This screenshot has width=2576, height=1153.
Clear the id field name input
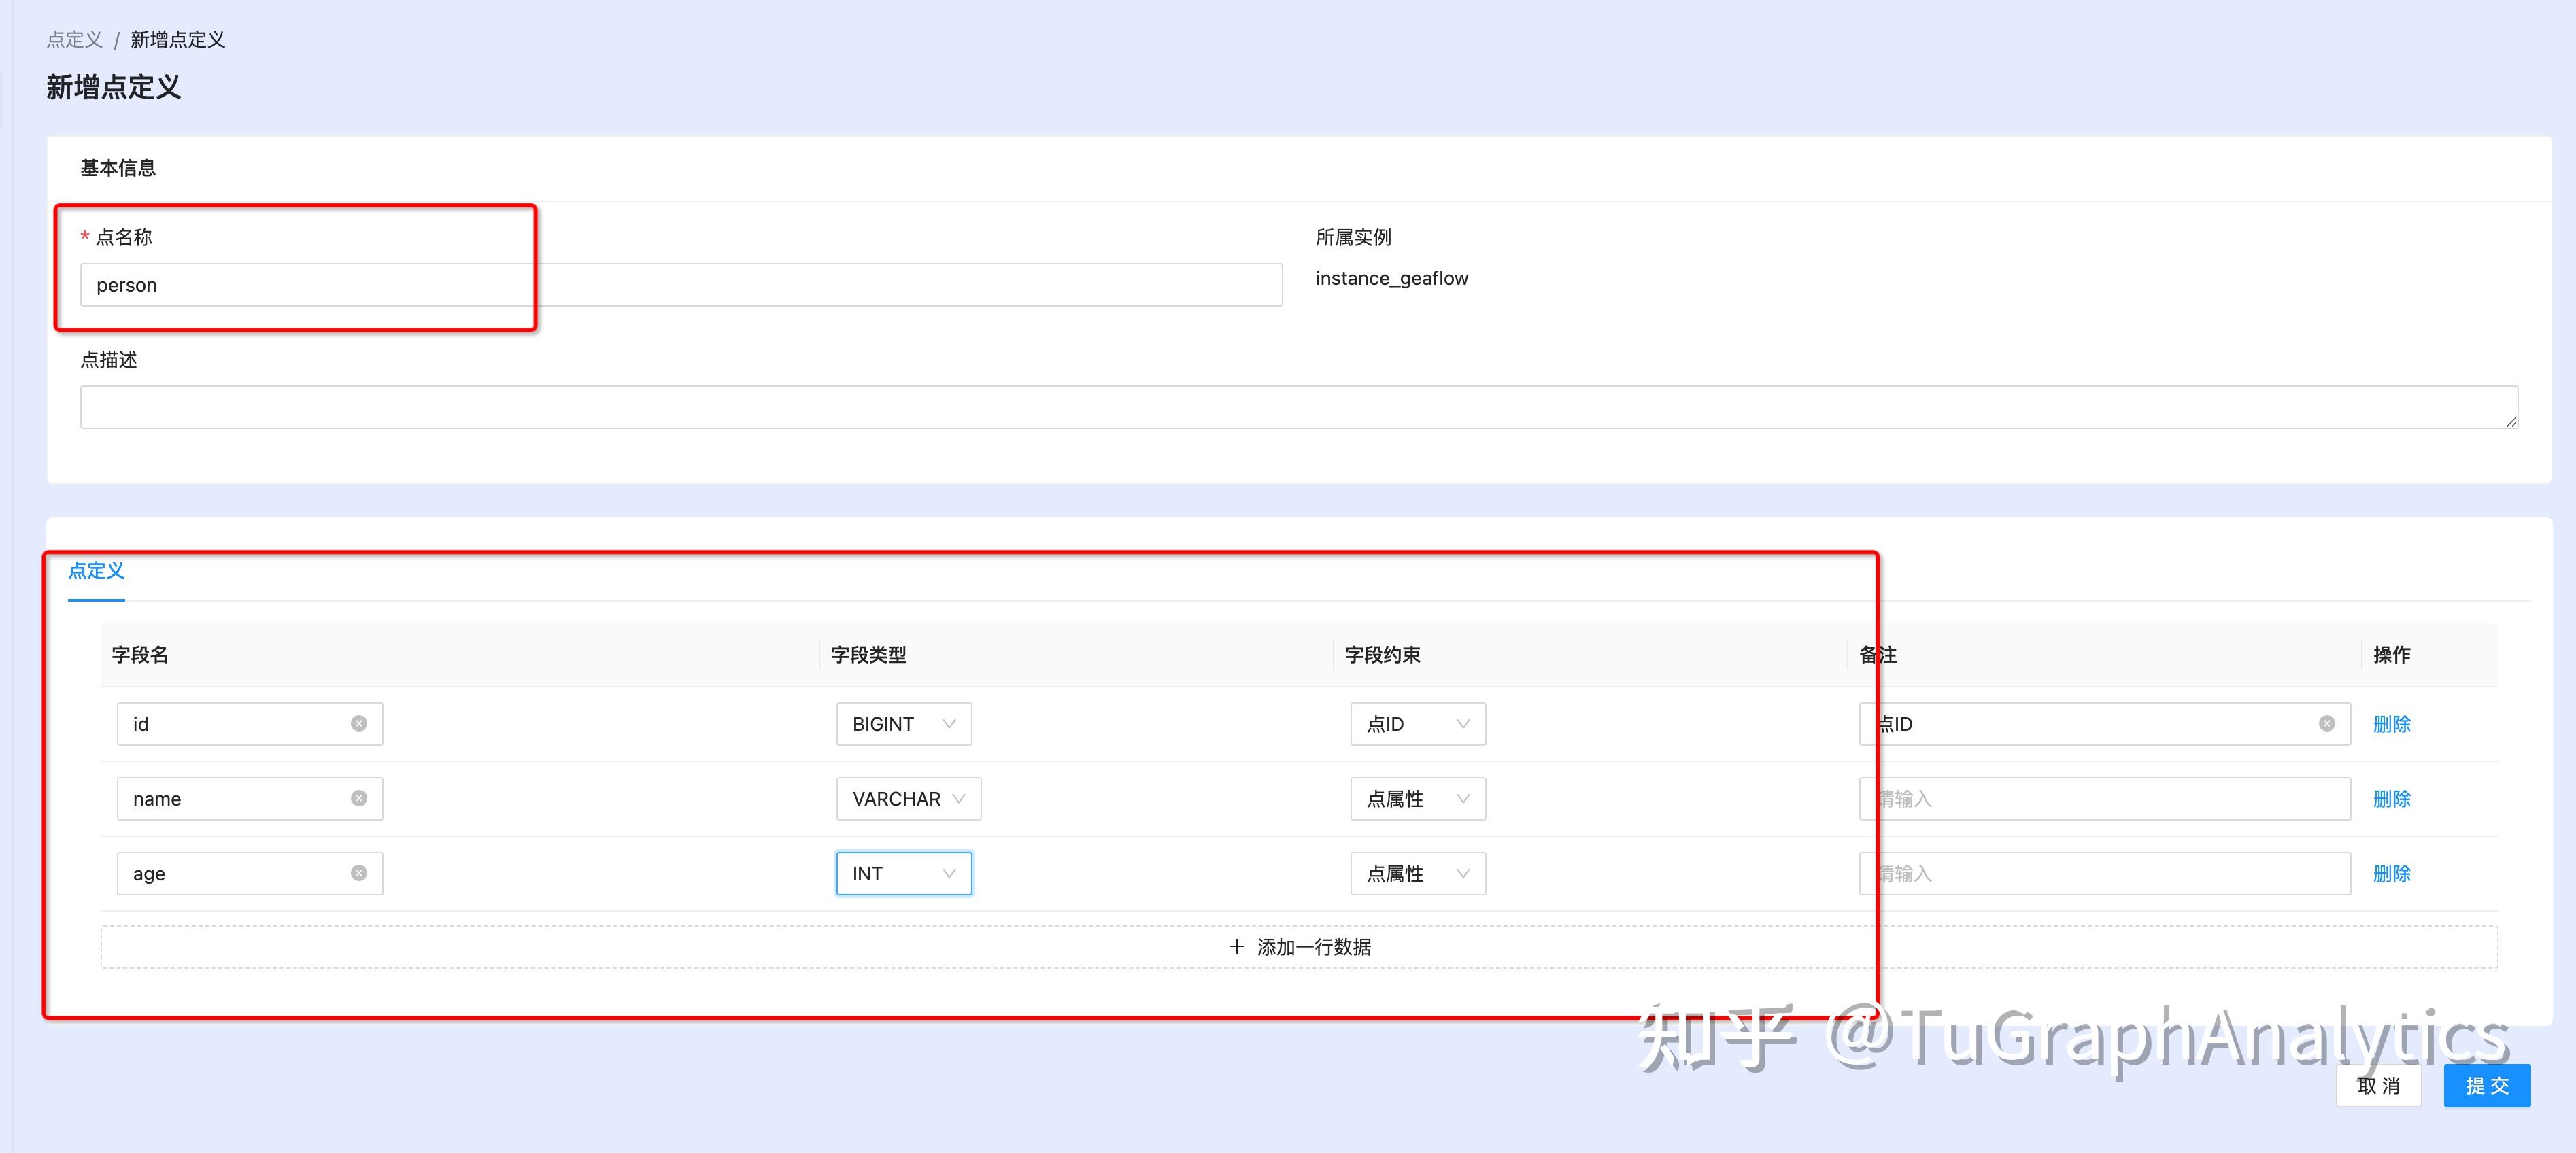point(359,723)
